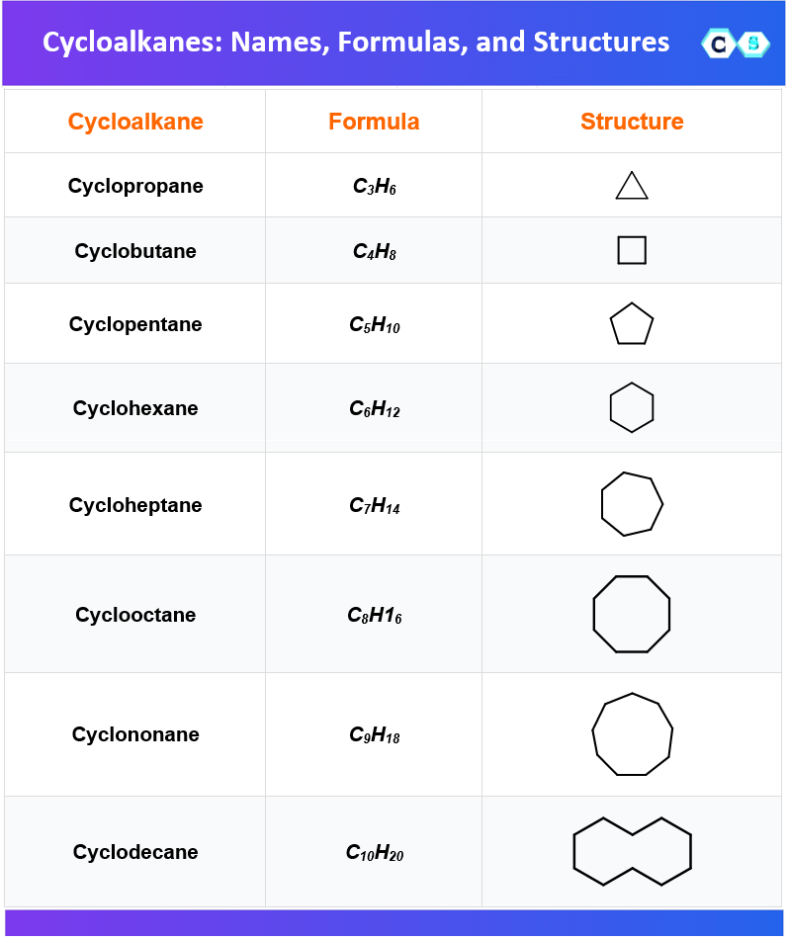Click the cycloheptane heptagon structure

click(632, 504)
